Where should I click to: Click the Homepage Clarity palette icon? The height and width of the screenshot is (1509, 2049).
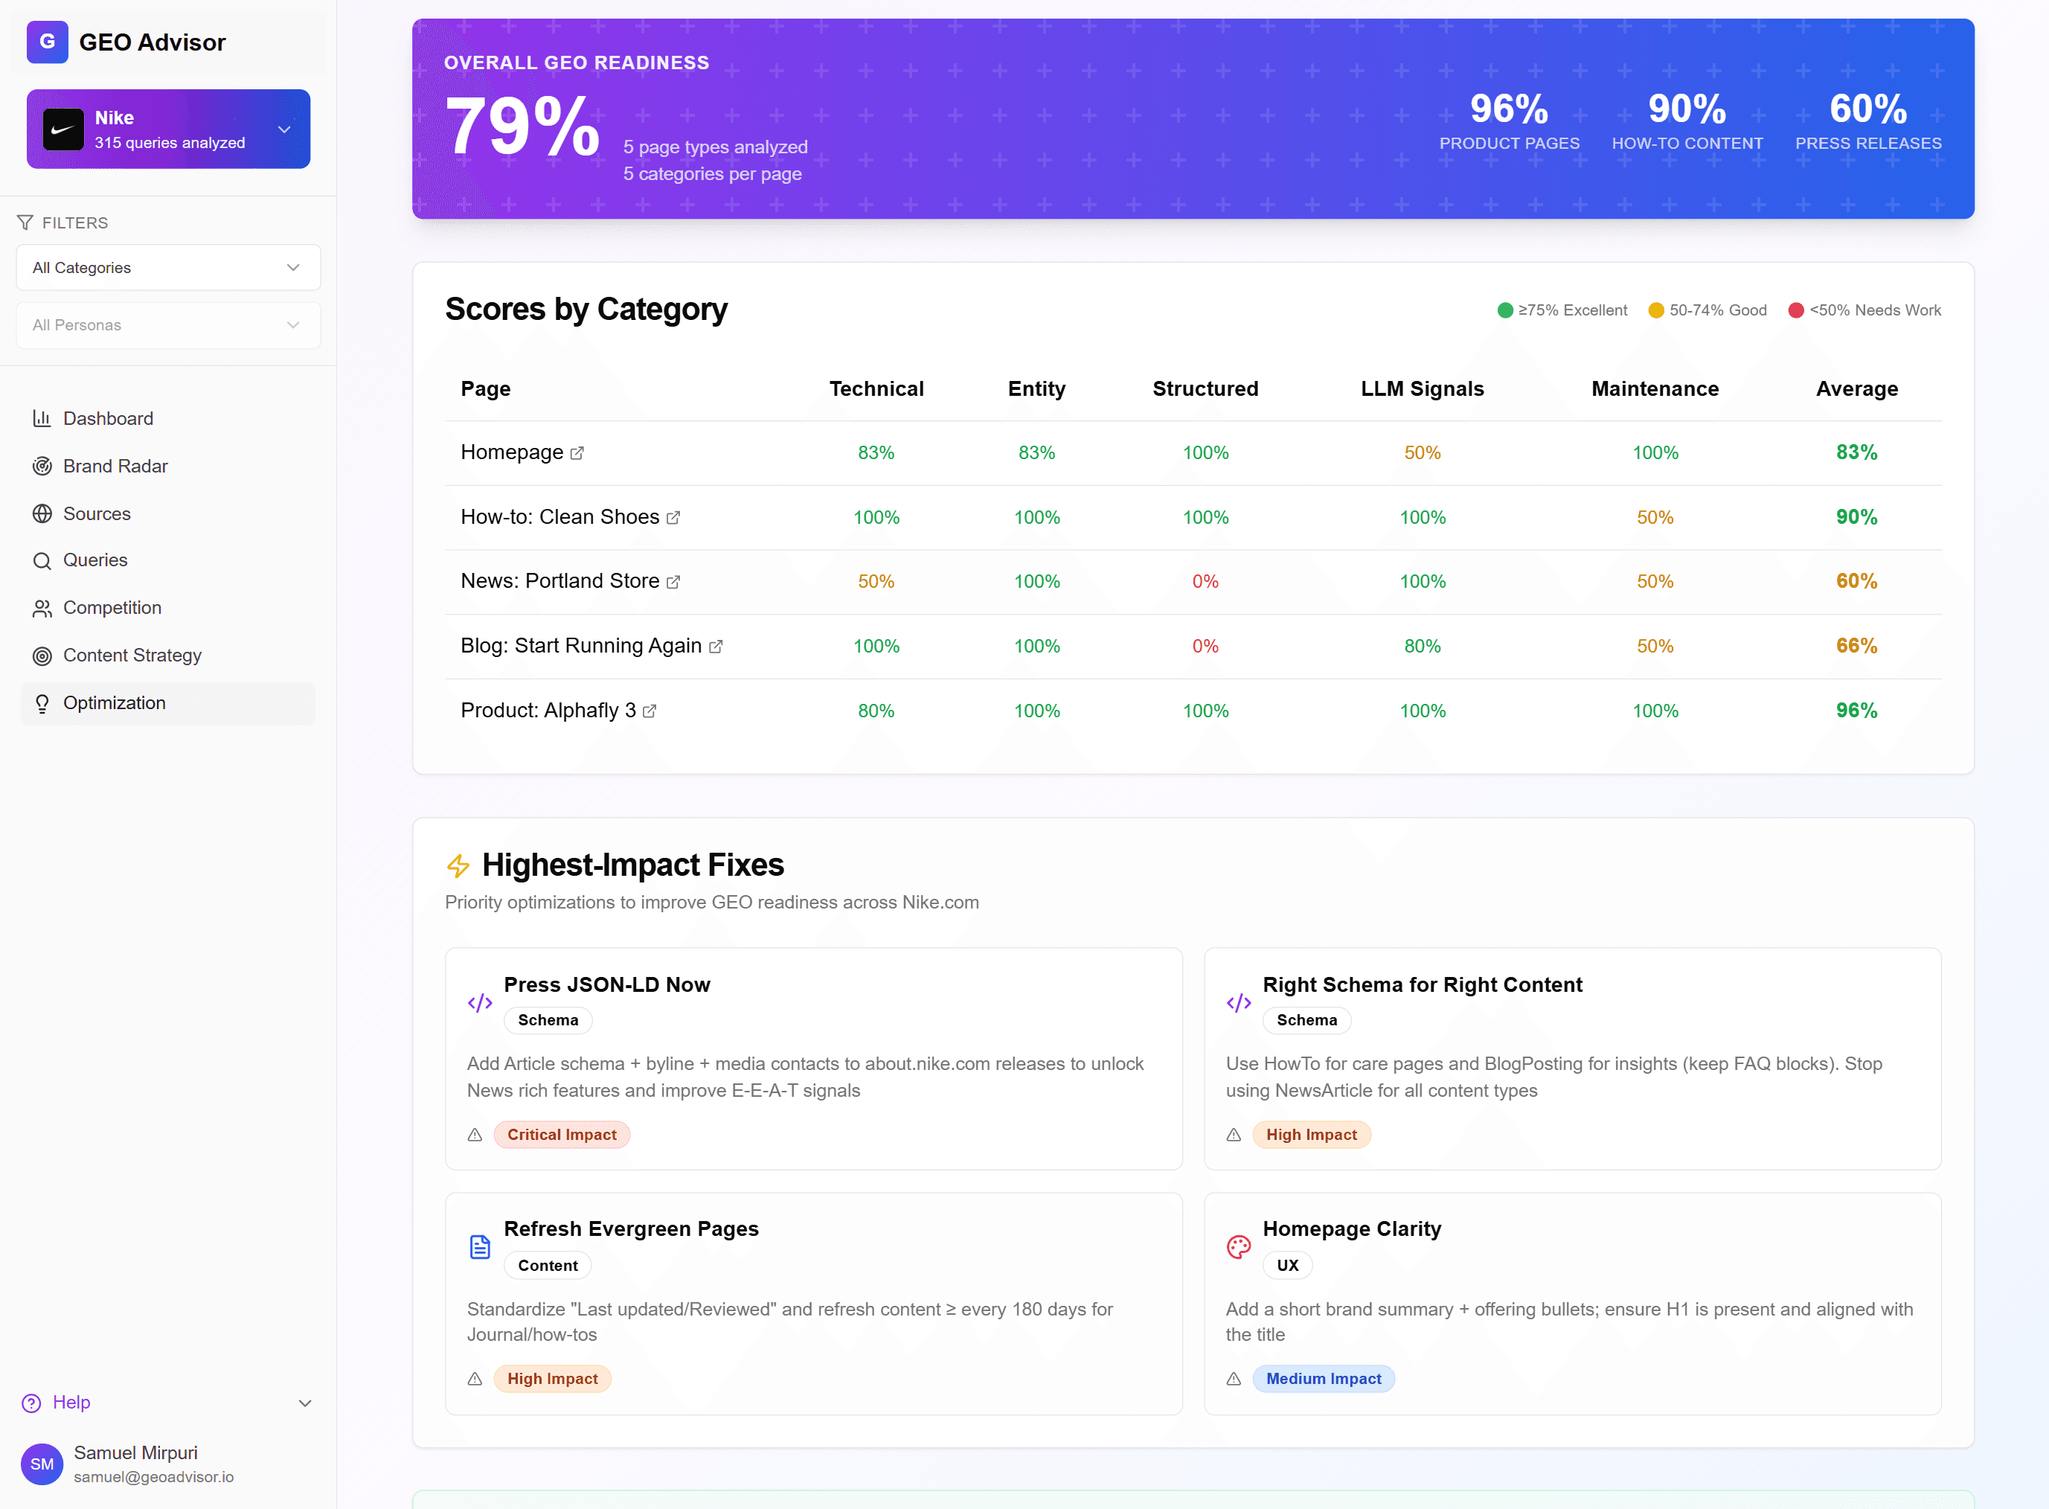click(x=1238, y=1247)
